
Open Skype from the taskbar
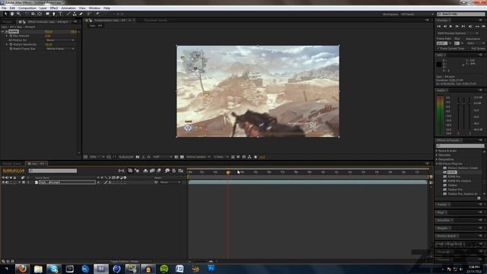click(x=54, y=269)
